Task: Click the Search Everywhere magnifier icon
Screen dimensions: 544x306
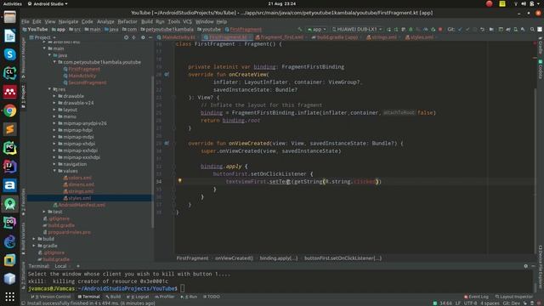Action: (532, 30)
